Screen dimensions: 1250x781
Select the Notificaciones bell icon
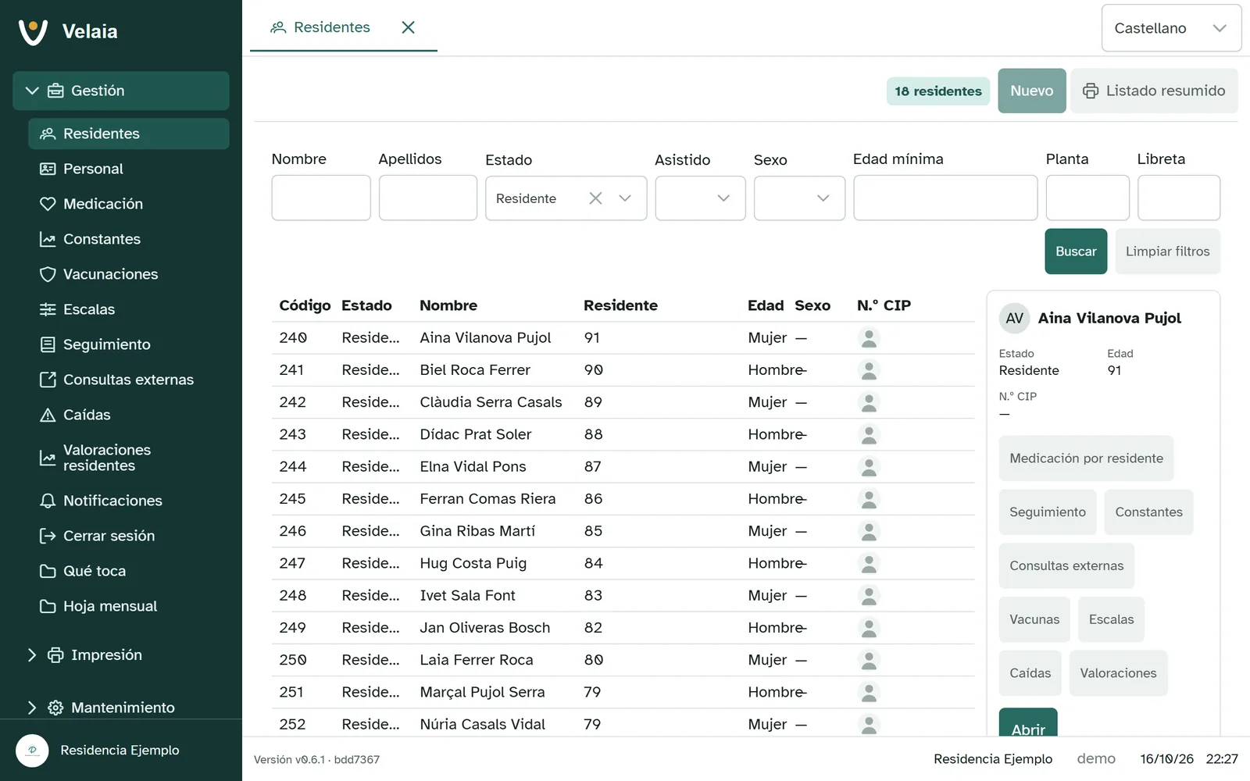48,501
